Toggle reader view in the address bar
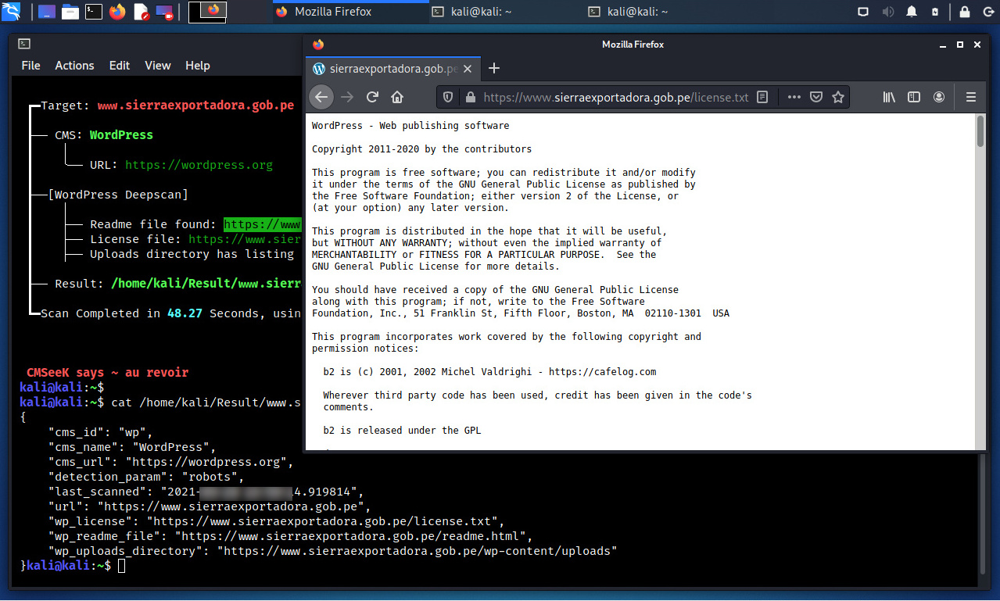 pos(763,97)
